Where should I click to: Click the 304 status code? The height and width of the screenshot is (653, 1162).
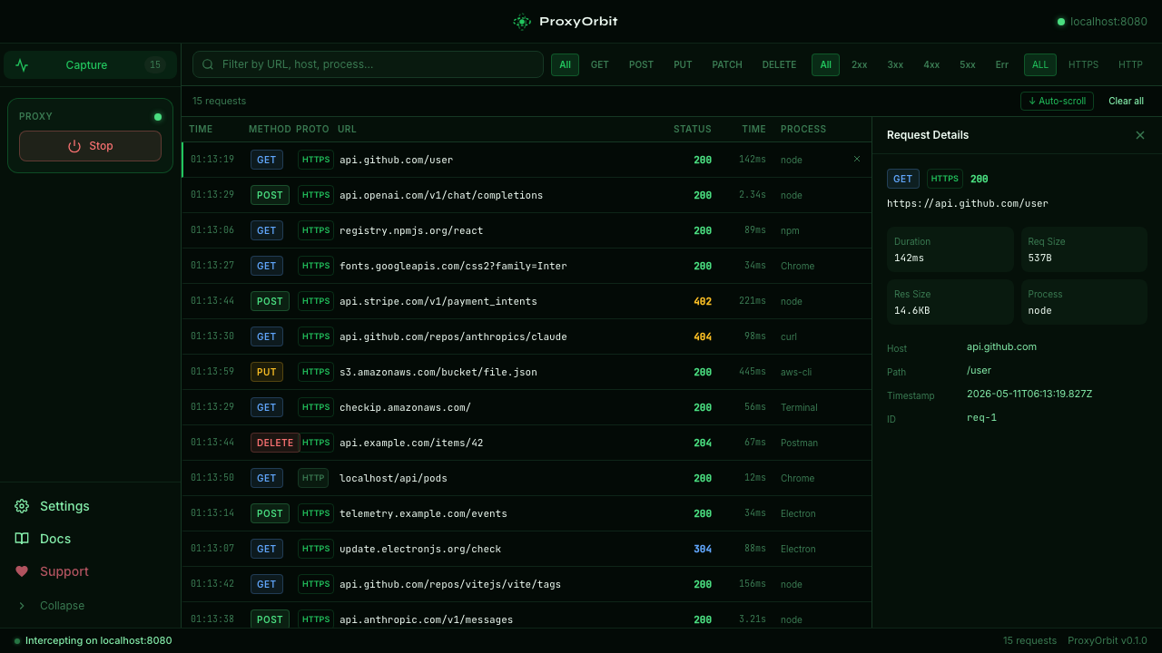(x=703, y=549)
